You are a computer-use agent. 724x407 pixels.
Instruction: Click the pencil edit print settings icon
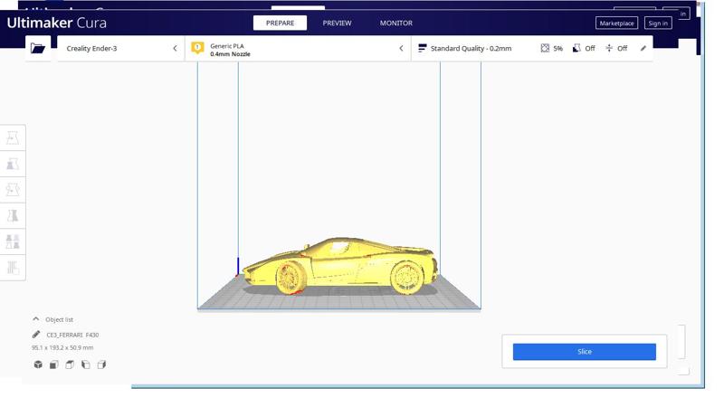click(643, 48)
